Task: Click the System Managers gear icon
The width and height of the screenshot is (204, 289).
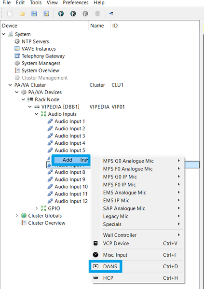Action: [17, 63]
